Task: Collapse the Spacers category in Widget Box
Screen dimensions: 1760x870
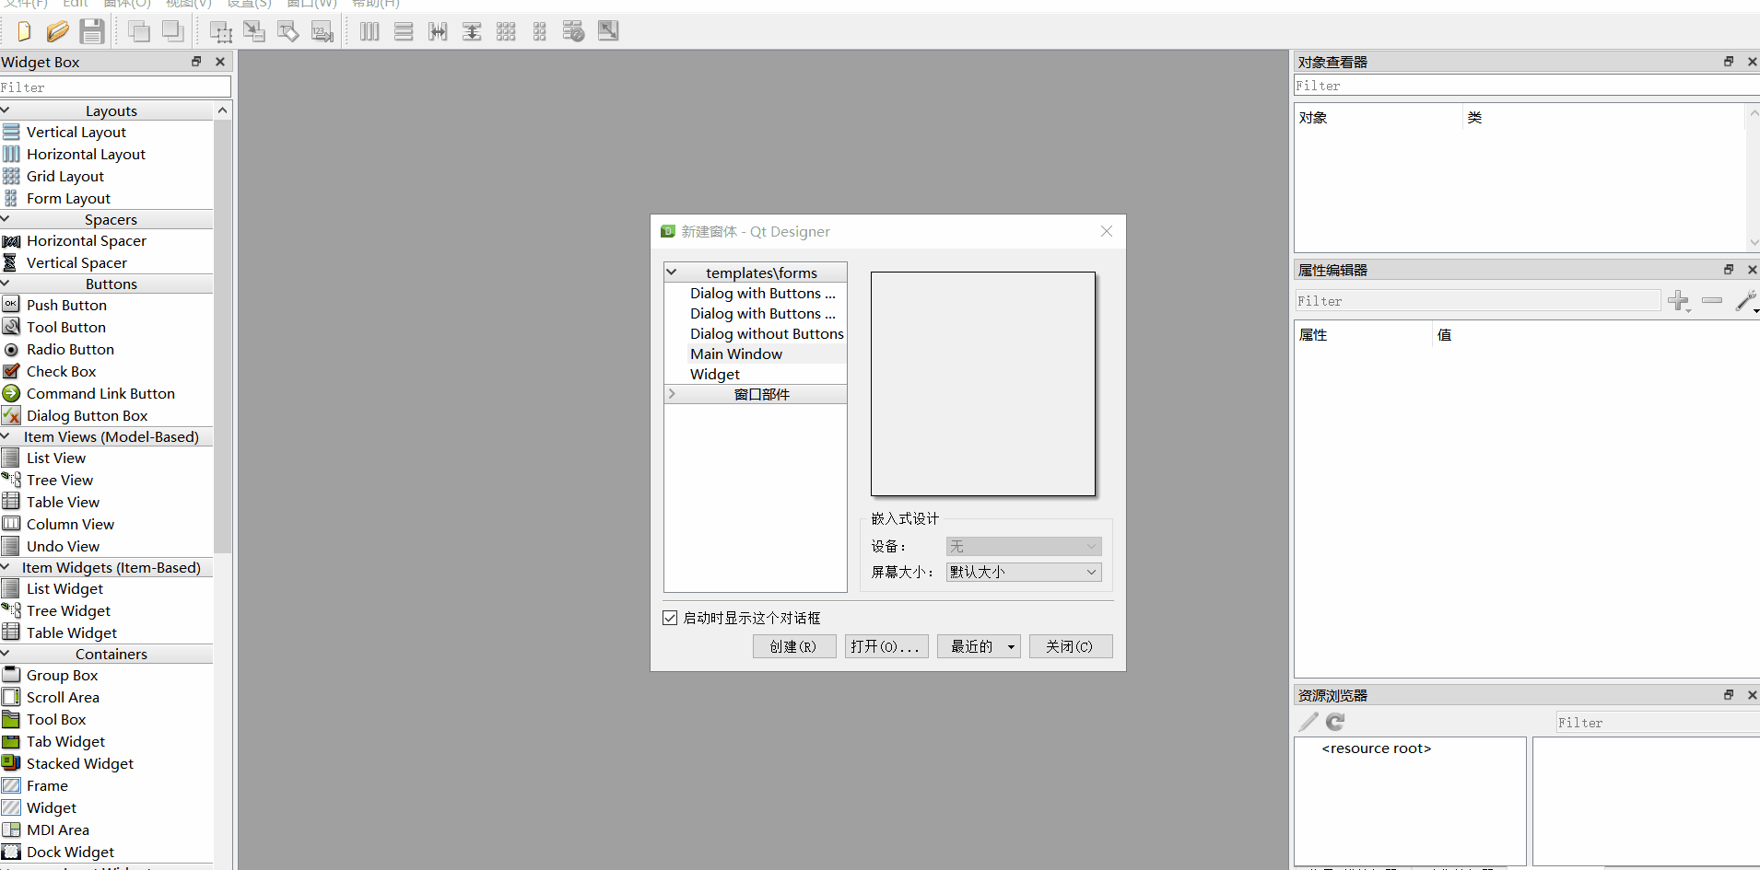Action: (6, 219)
